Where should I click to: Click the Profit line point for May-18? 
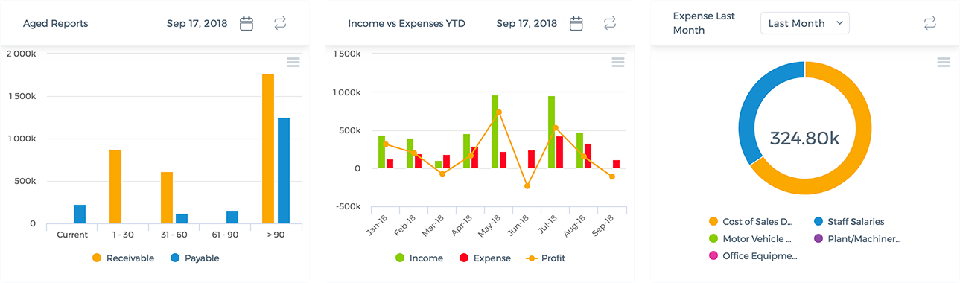(499, 112)
